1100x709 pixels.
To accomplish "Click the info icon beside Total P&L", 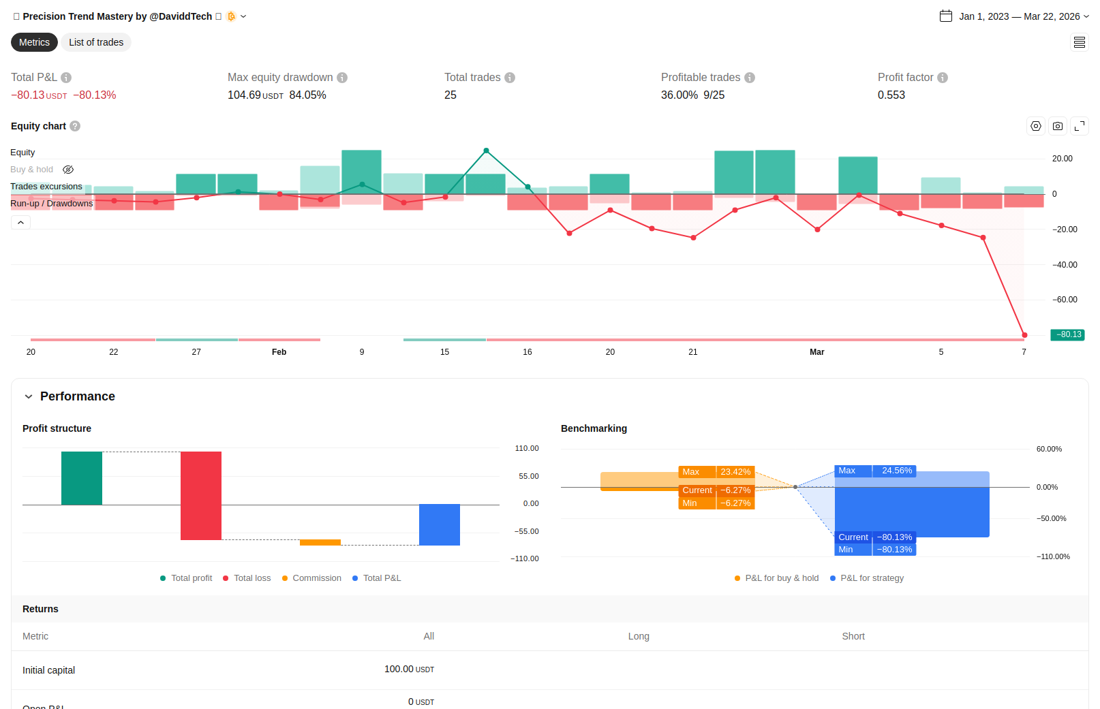I will coord(66,78).
